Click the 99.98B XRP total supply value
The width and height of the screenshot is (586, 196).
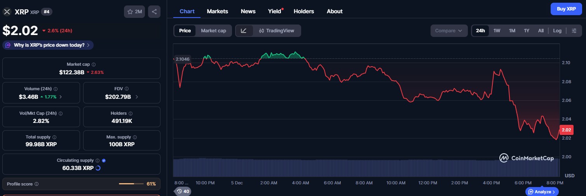point(41,144)
